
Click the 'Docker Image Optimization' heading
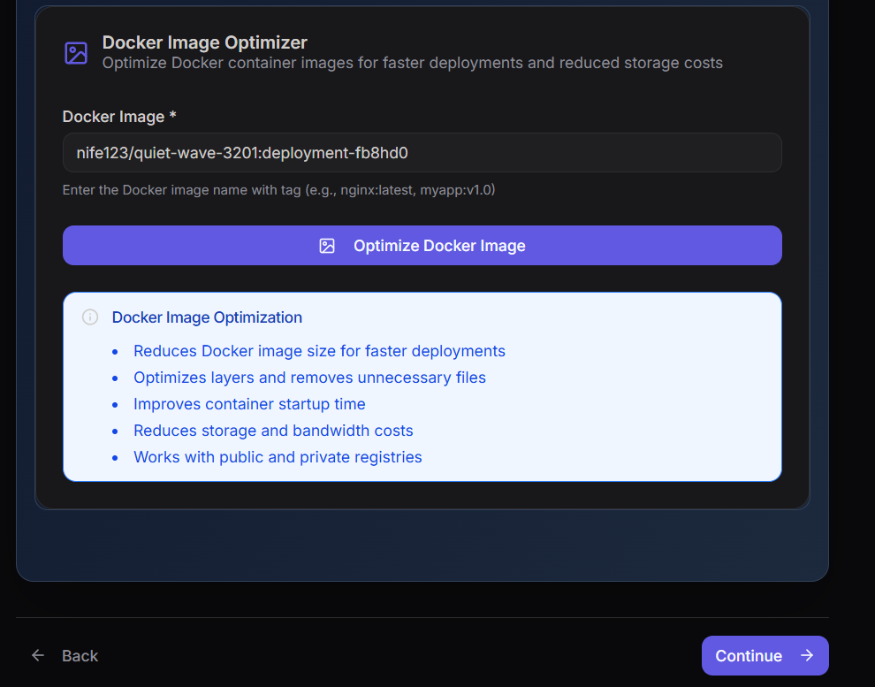click(207, 317)
